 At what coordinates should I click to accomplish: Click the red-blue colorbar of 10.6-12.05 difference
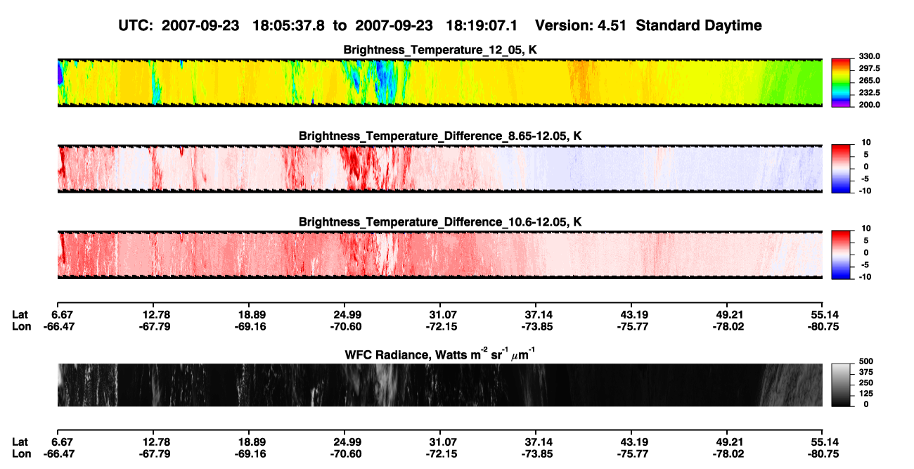click(x=842, y=254)
